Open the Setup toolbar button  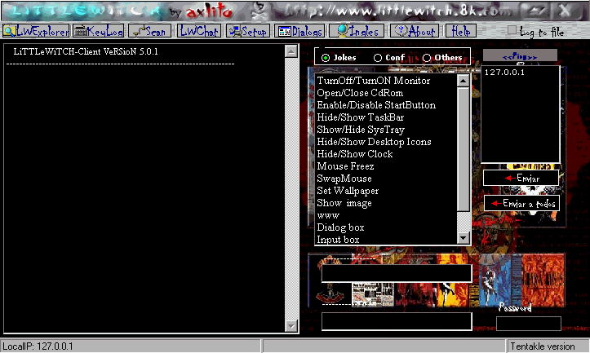(x=248, y=31)
